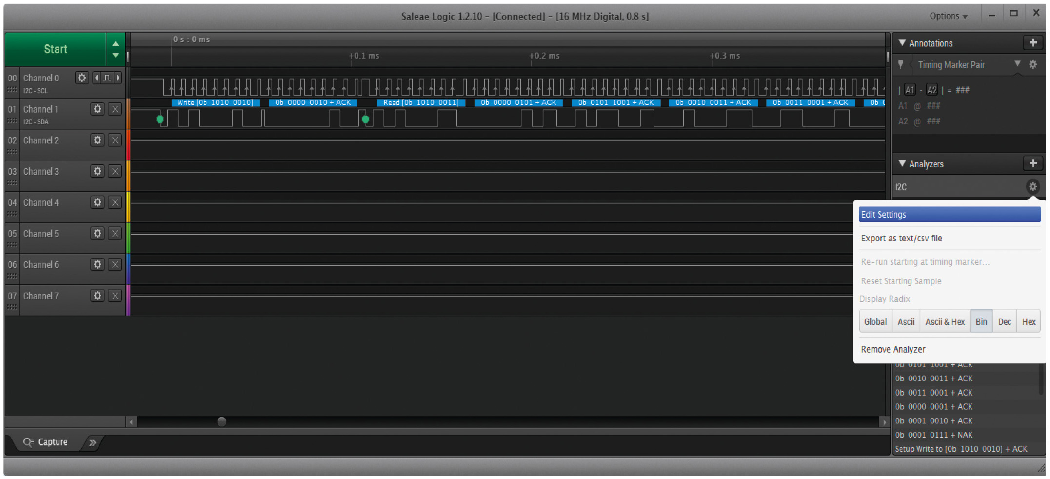
Task: Open Timing Marker Pair settings gear
Action: click(1032, 65)
